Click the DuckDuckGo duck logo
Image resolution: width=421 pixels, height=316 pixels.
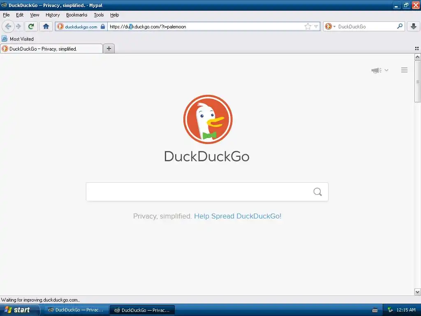click(x=208, y=119)
